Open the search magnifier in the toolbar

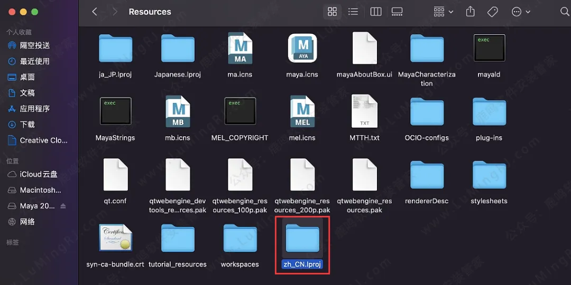coord(564,12)
